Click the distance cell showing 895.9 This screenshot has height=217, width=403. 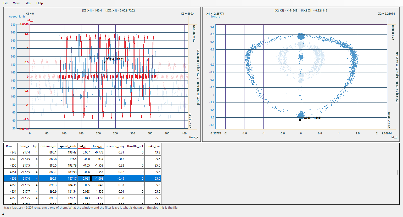(x=48, y=192)
